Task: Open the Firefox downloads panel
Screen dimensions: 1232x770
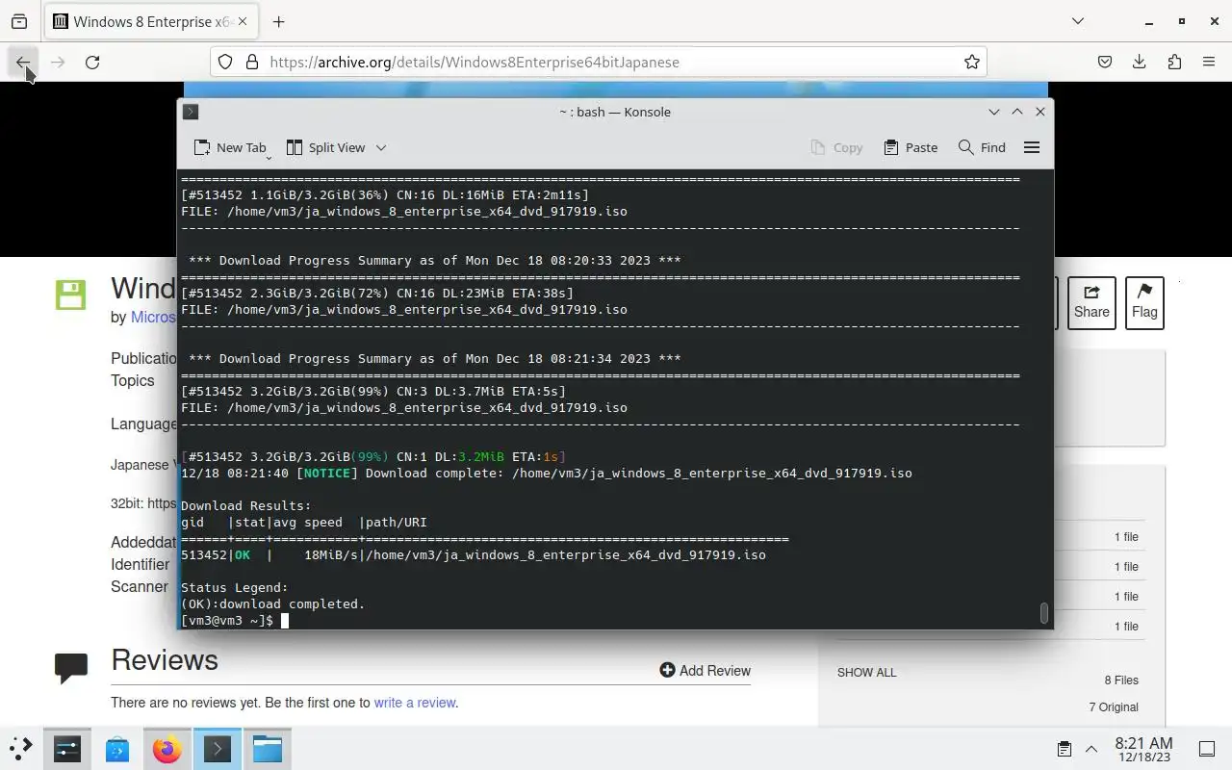Action: [x=1140, y=62]
